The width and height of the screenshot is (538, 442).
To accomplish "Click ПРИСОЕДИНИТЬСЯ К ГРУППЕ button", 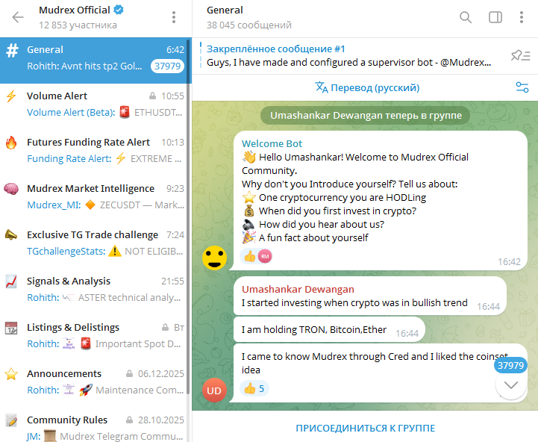I will click(365, 429).
